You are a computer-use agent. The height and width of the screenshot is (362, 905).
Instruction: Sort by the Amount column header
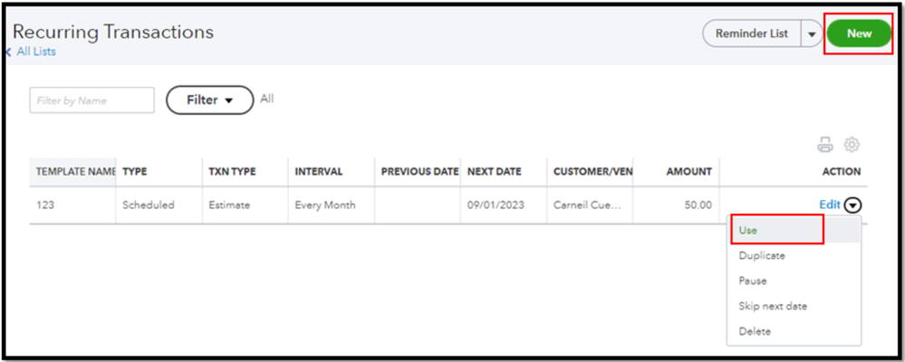click(x=688, y=171)
